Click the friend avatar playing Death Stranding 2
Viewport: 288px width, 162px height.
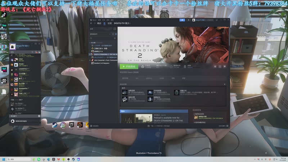[x=196, y=117]
